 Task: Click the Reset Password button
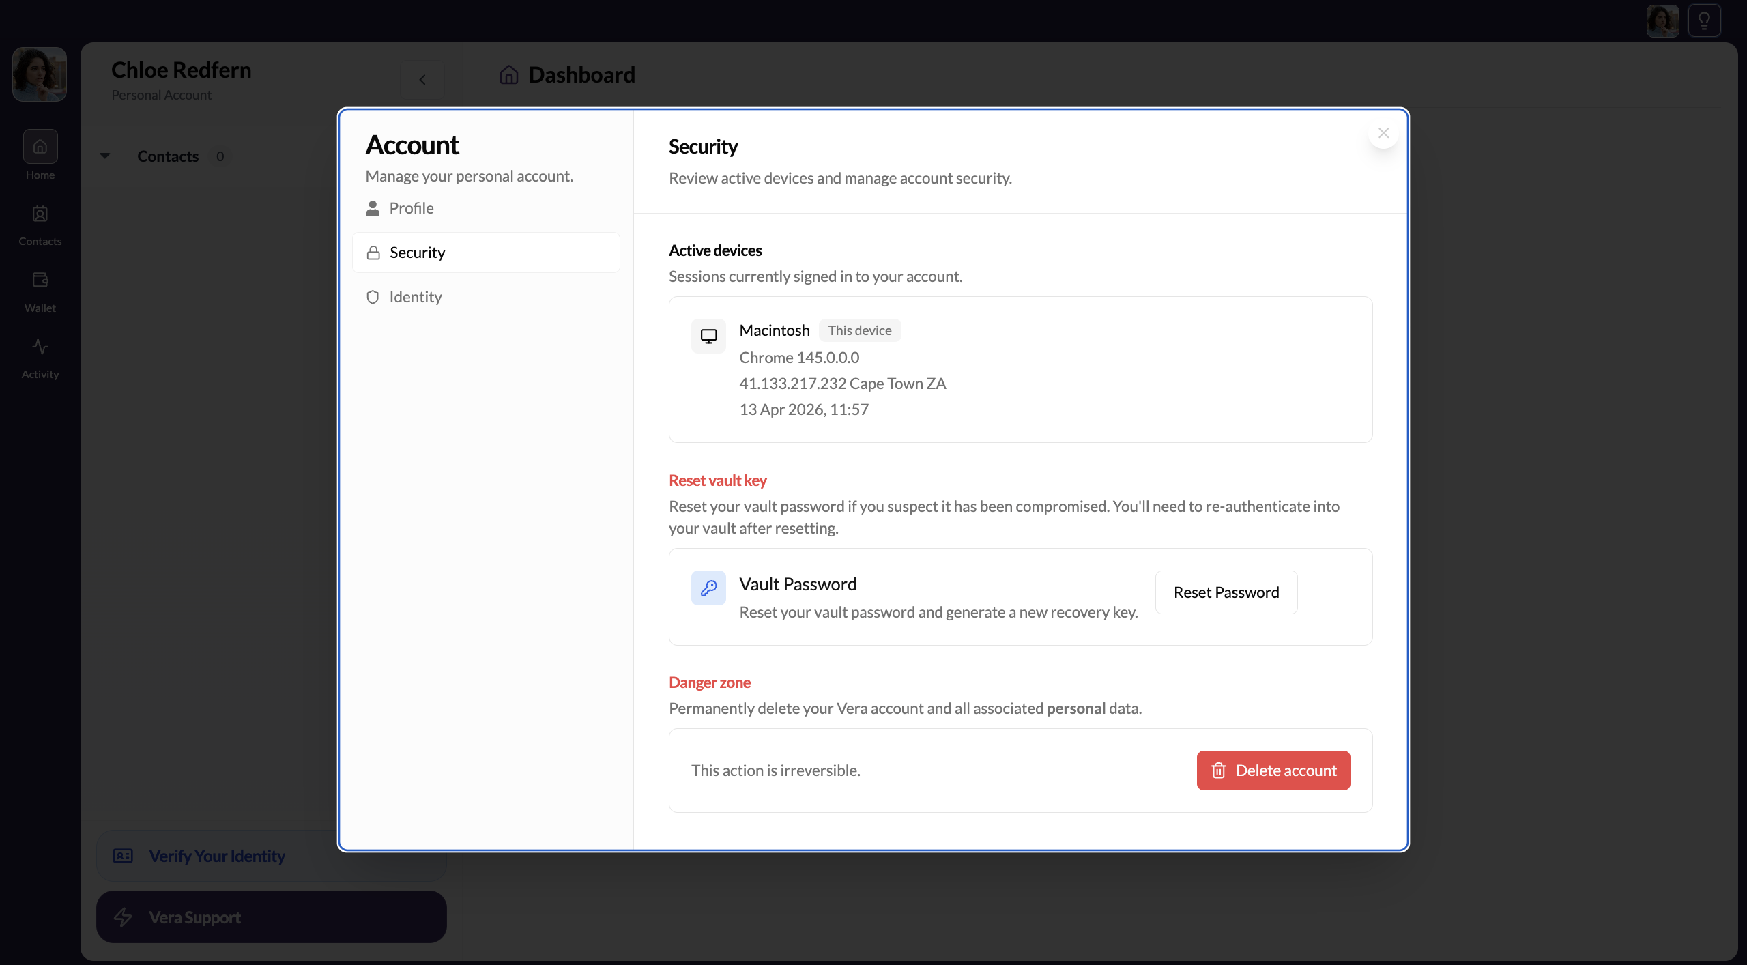[1226, 592]
